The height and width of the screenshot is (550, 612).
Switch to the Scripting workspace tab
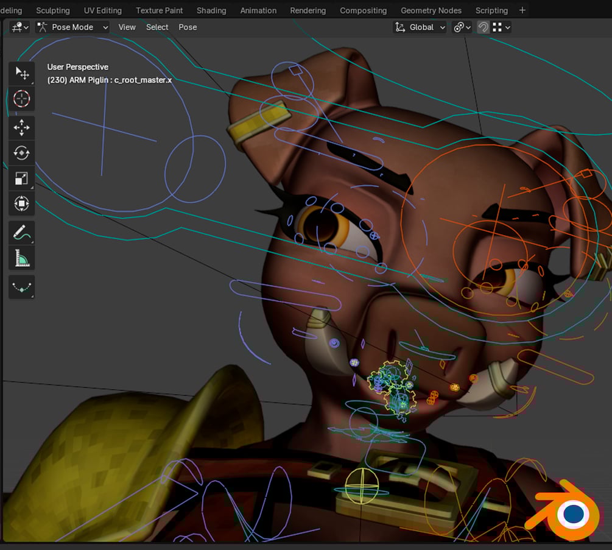pyautogui.click(x=492, y=10)
